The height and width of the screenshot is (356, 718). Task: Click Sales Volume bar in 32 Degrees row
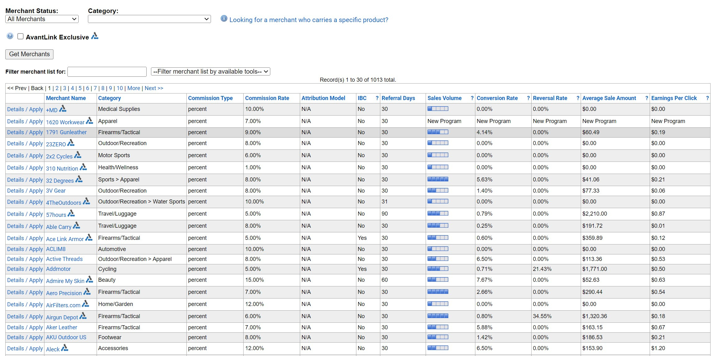pos(438,179)
